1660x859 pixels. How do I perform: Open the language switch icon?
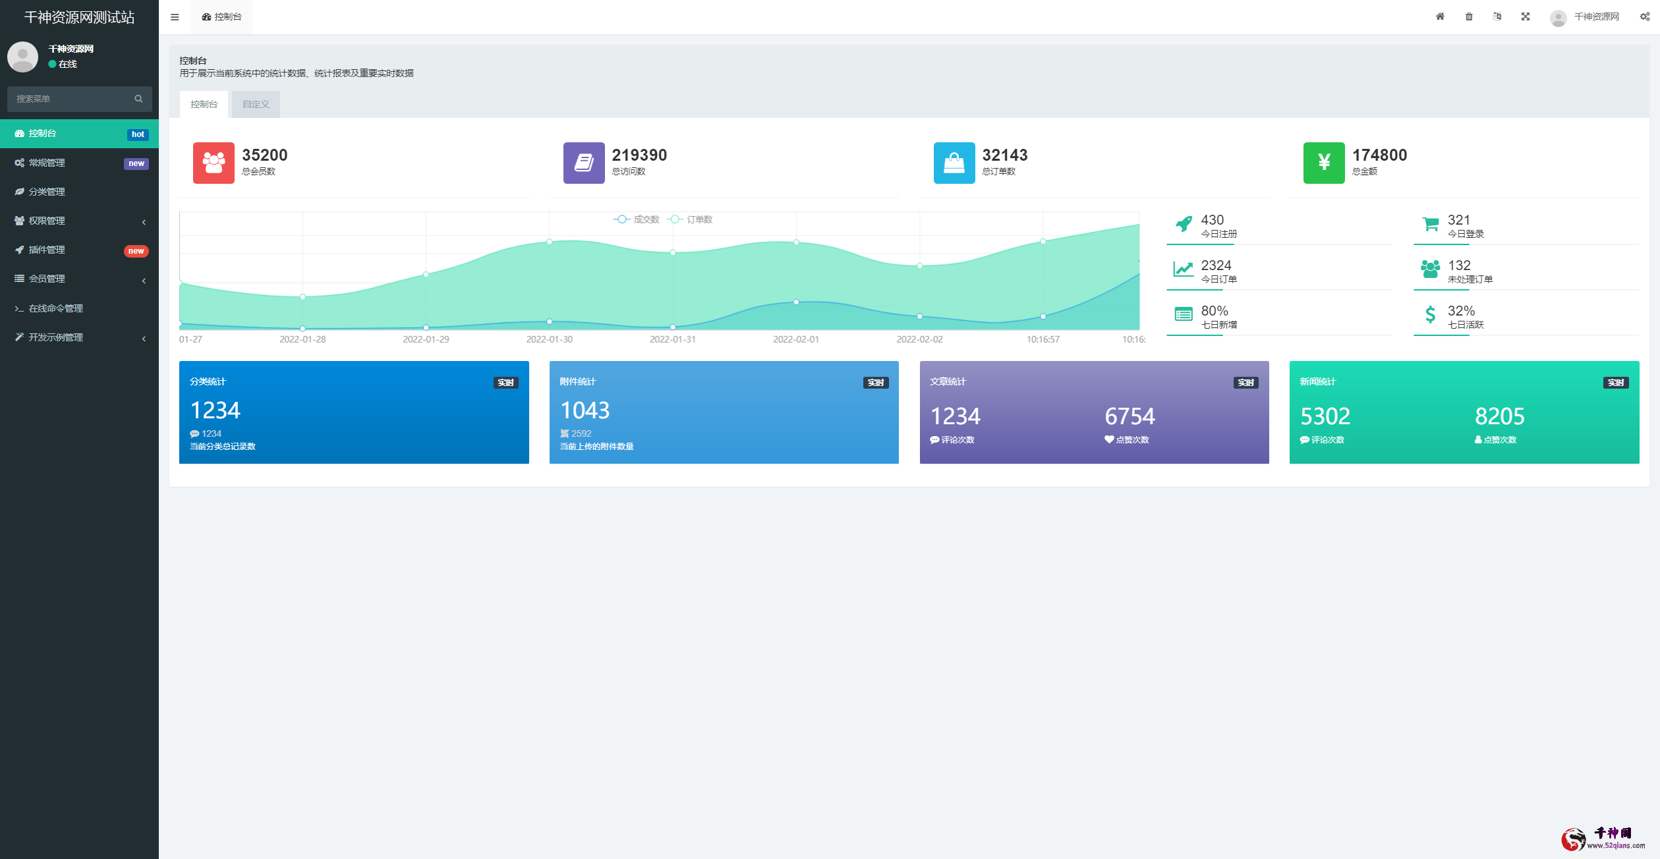[1497, 16]
